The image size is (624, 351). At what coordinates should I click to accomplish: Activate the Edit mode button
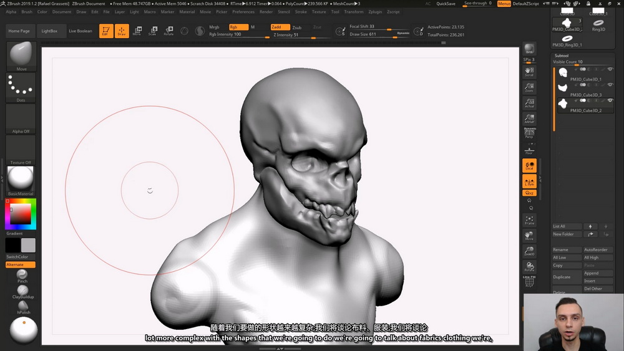point(106,31)
